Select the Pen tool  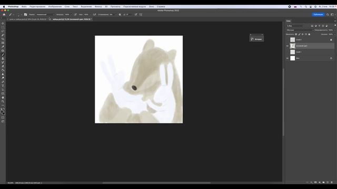click(3, 82)
